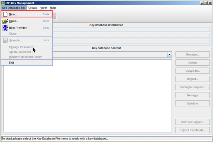Maximize the IBM Key Management window
Image resolution: width=213 pixels, height=142 pixels.
point(206,3)
